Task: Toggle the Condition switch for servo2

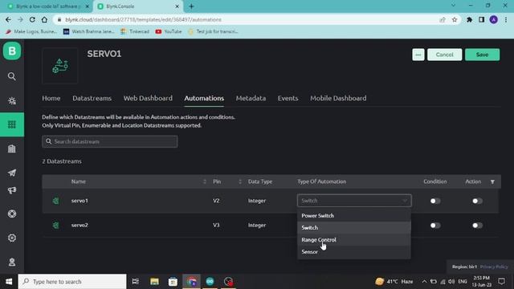Action: 435,226
